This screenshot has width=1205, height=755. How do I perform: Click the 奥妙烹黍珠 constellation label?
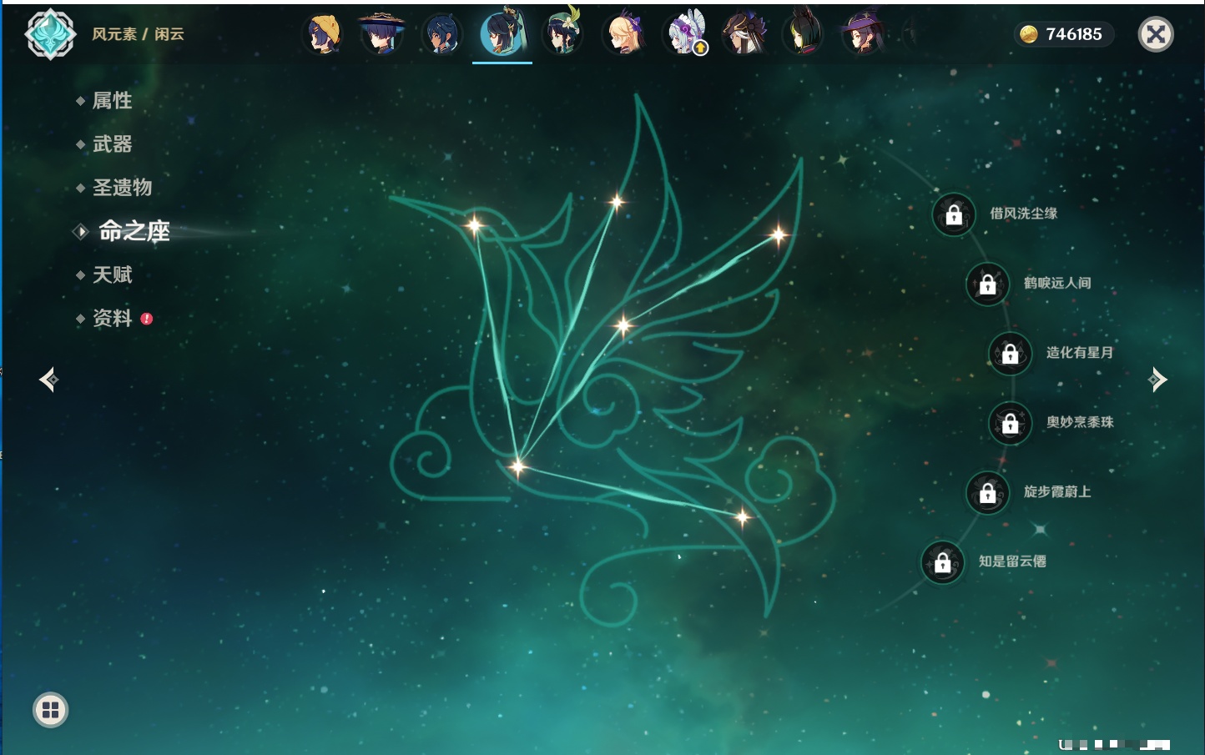coord(1080,422)
